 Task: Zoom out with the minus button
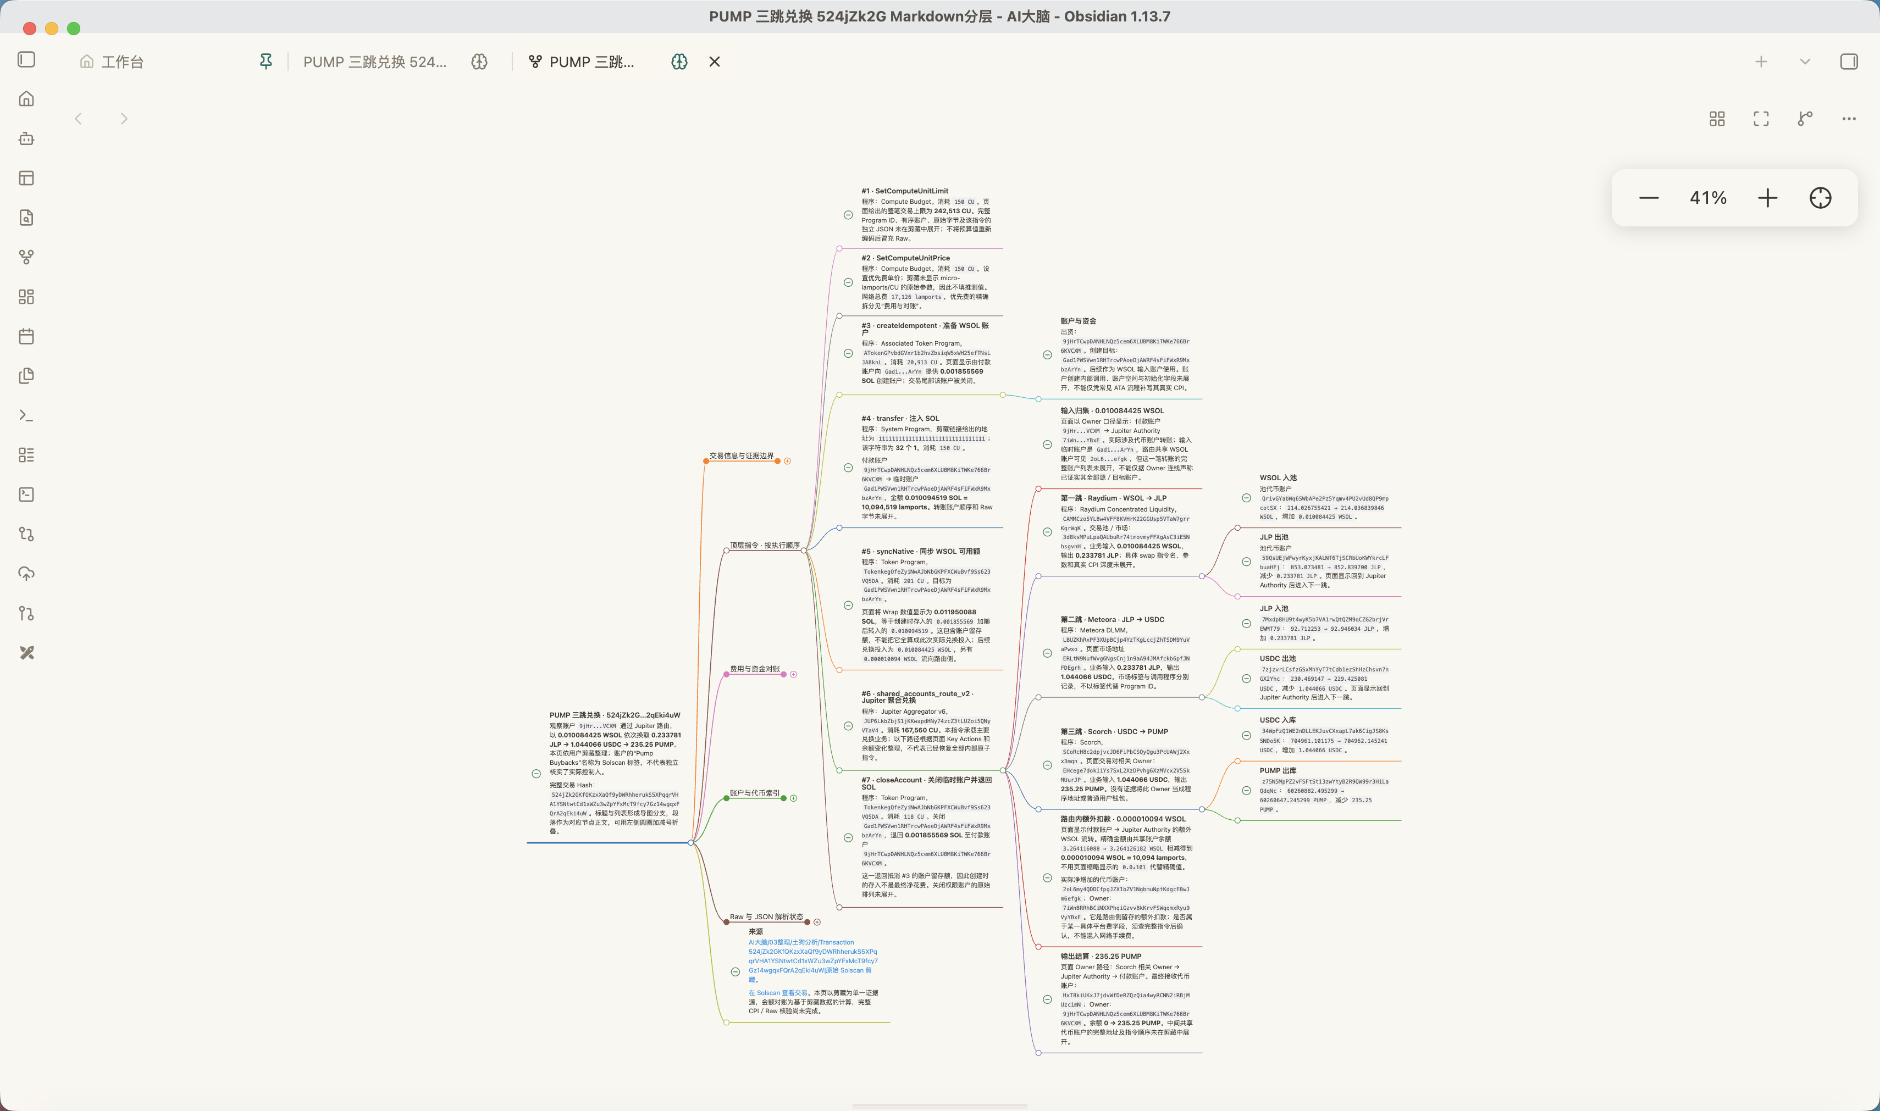point(1649,198)
